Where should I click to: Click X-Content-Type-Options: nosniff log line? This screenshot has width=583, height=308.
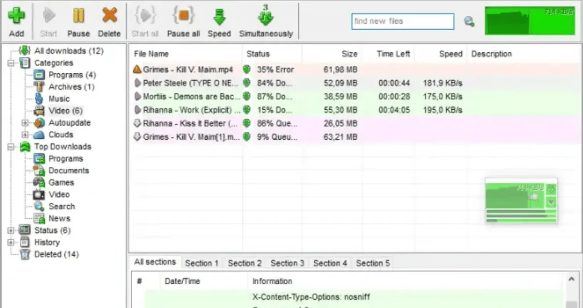[311, 297]
